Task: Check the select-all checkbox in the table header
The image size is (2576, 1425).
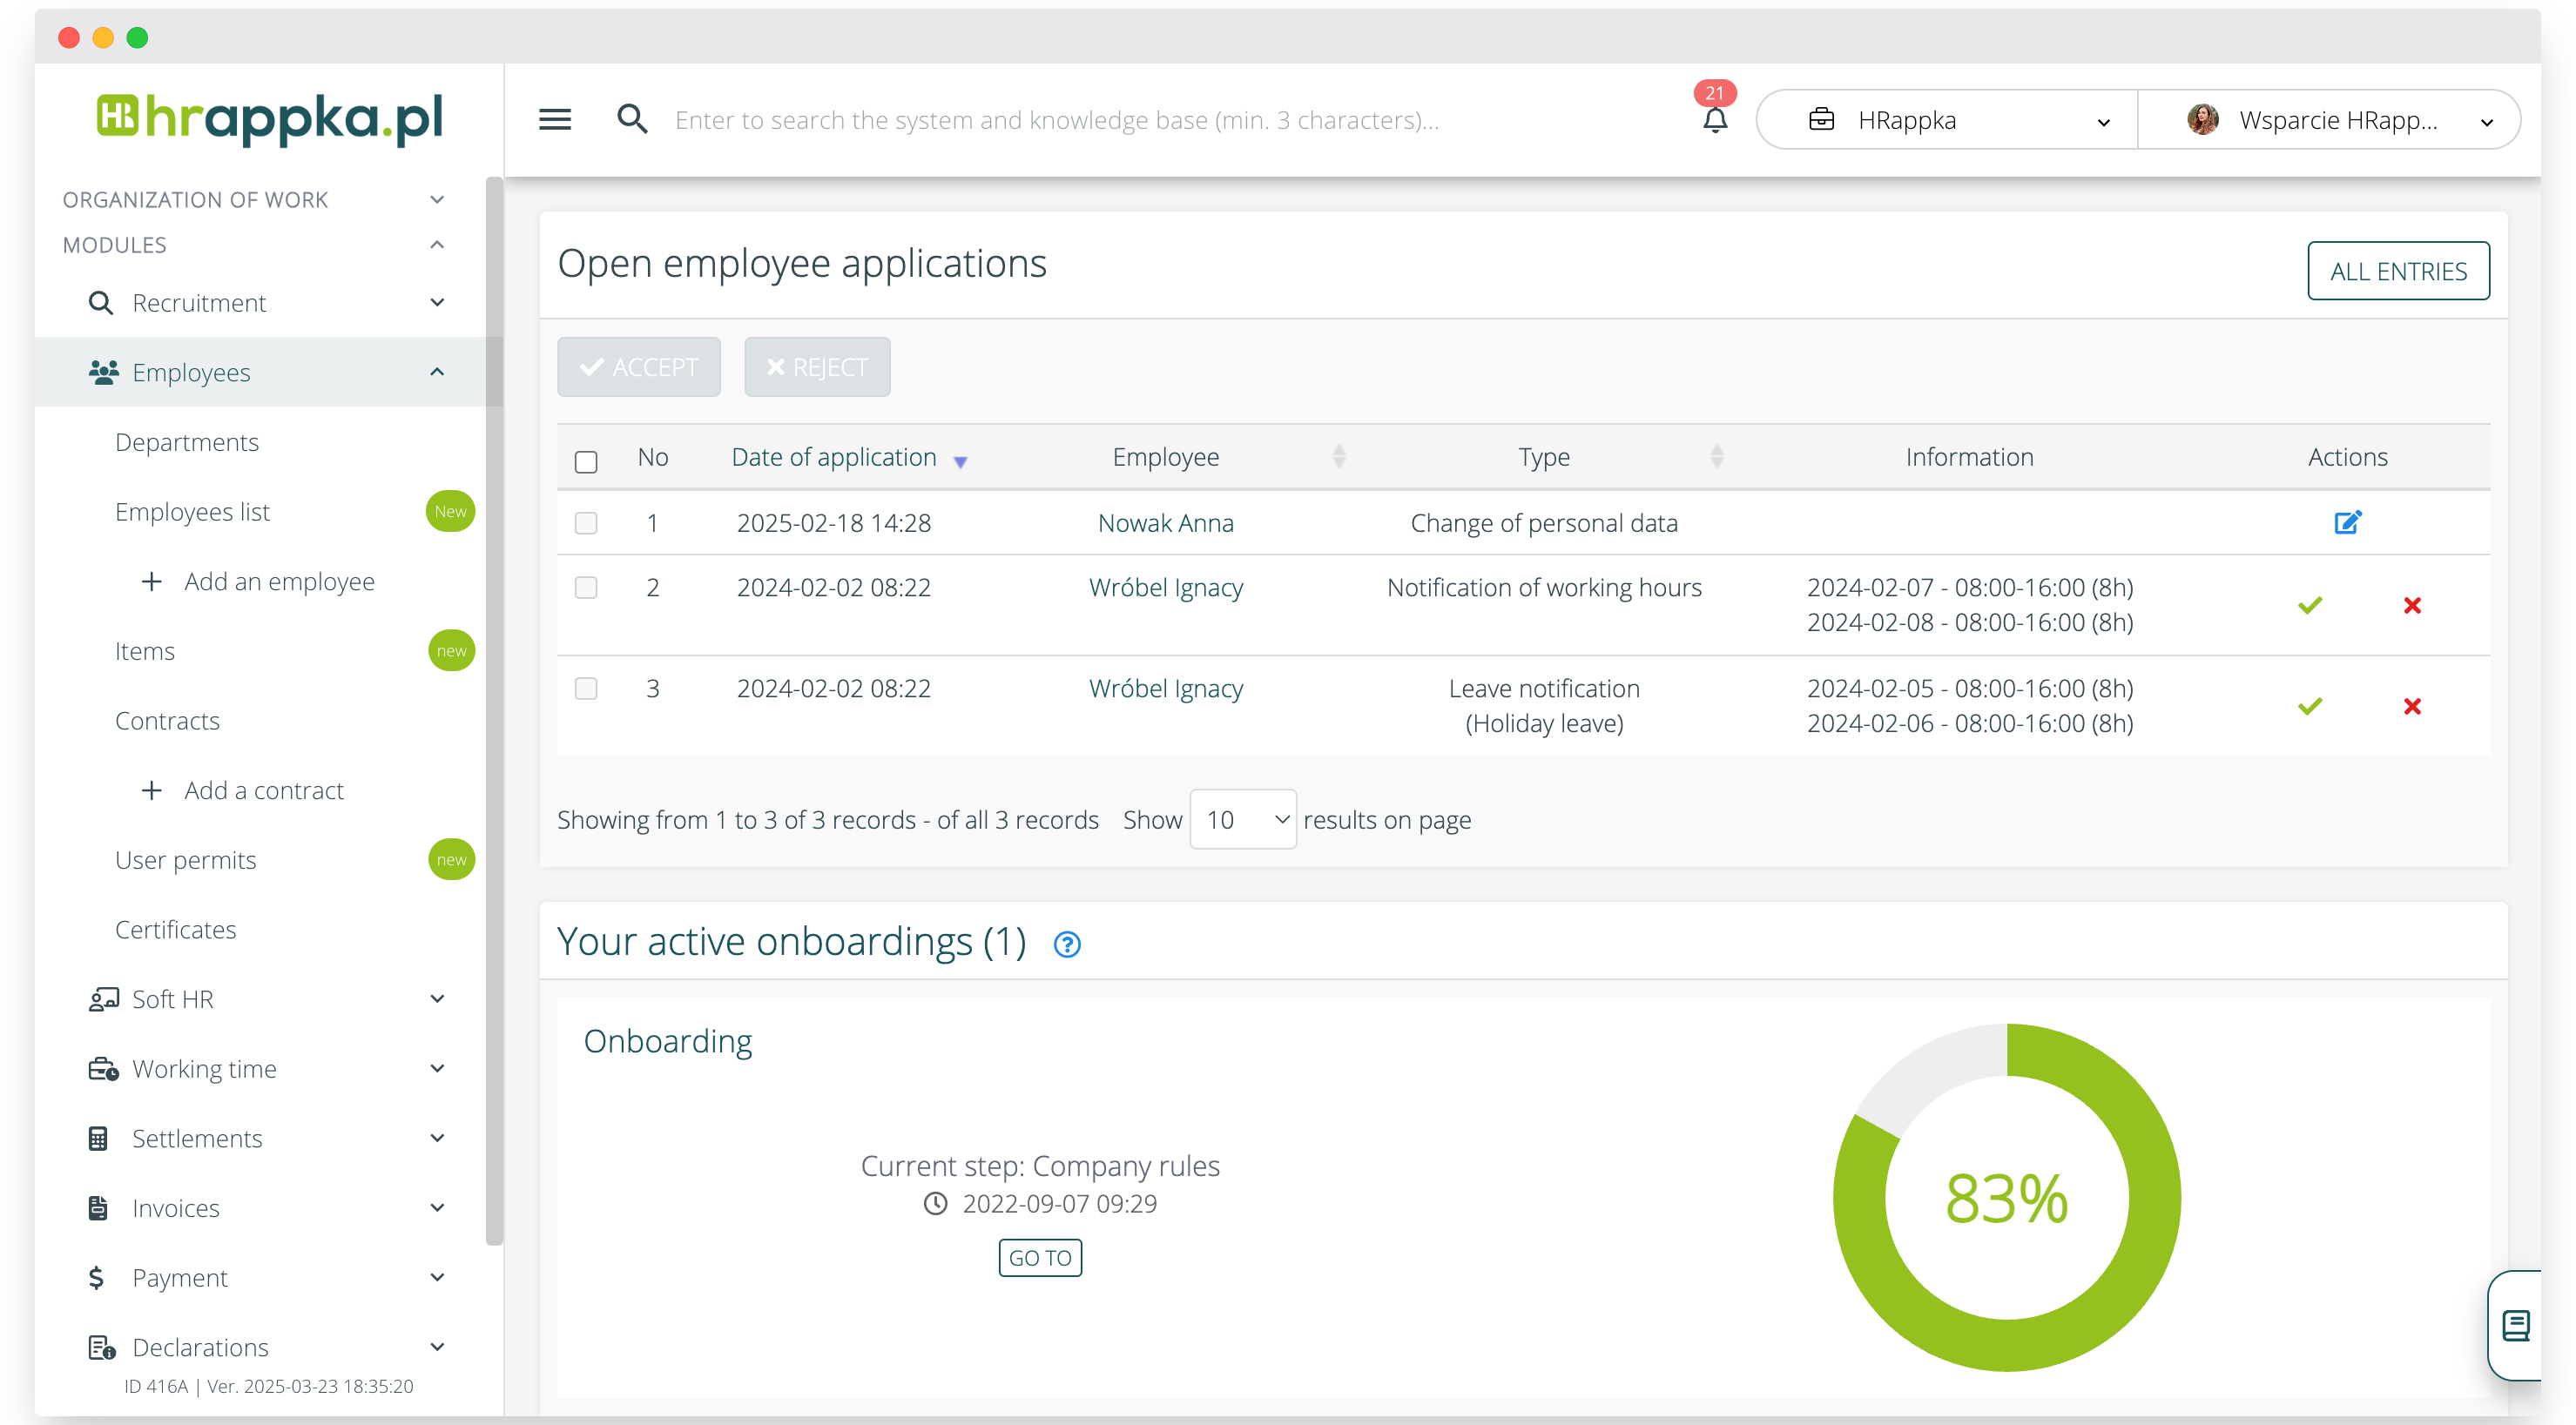Action: click(586, 461)
